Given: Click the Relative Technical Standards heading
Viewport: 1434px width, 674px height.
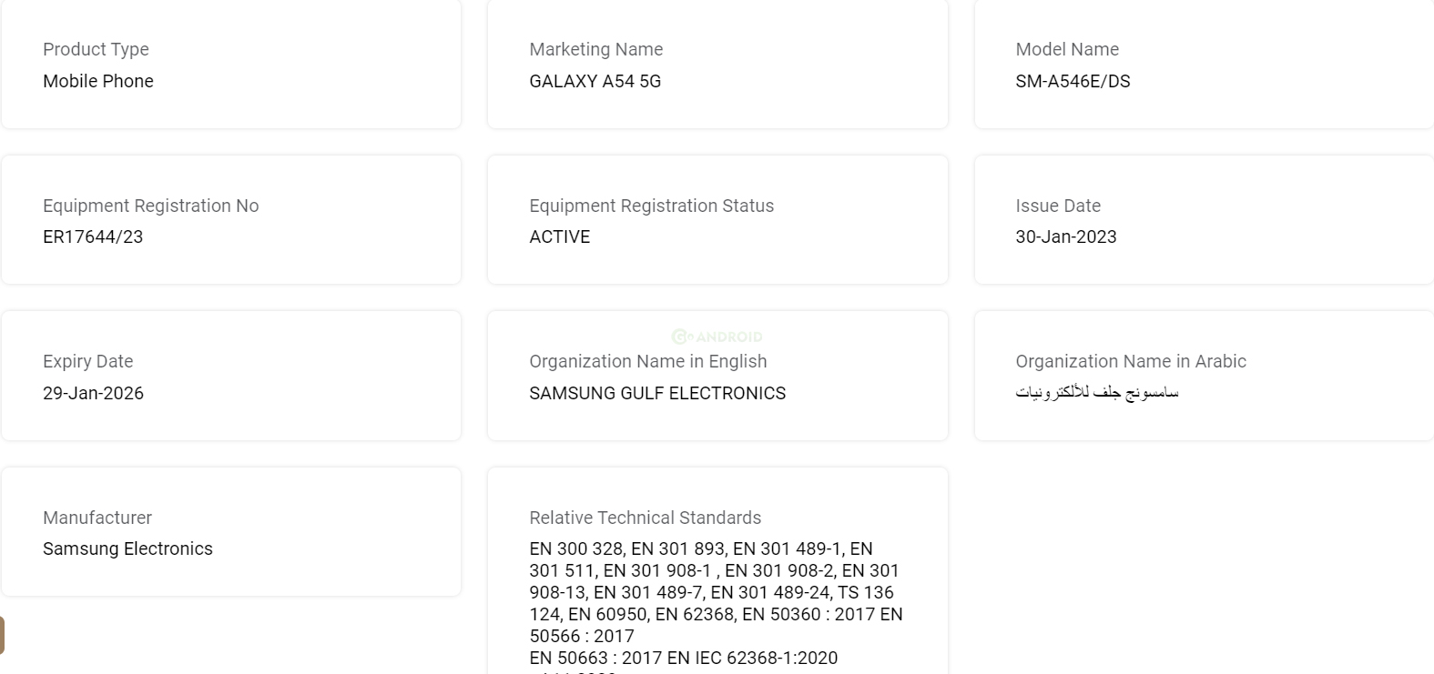Looking at the screenshot, I should [x=646, y=518].
